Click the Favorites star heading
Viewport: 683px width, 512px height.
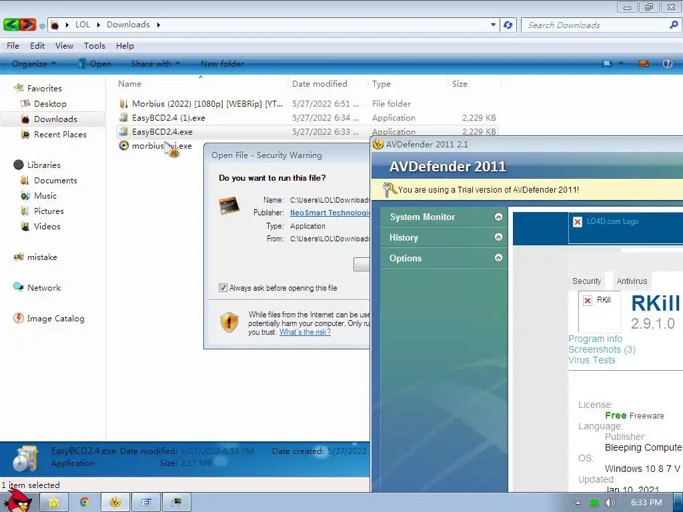coord(44,88)
